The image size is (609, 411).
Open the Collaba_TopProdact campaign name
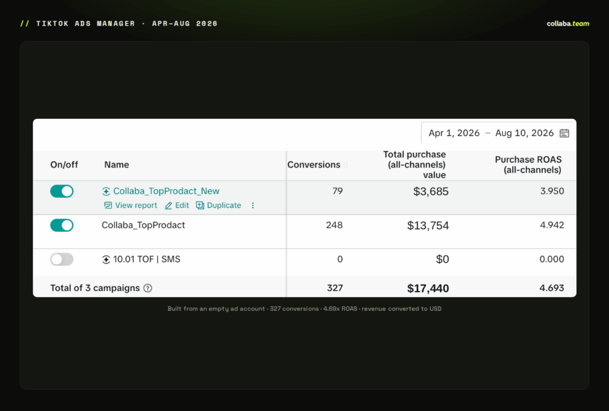pos(143,225)
